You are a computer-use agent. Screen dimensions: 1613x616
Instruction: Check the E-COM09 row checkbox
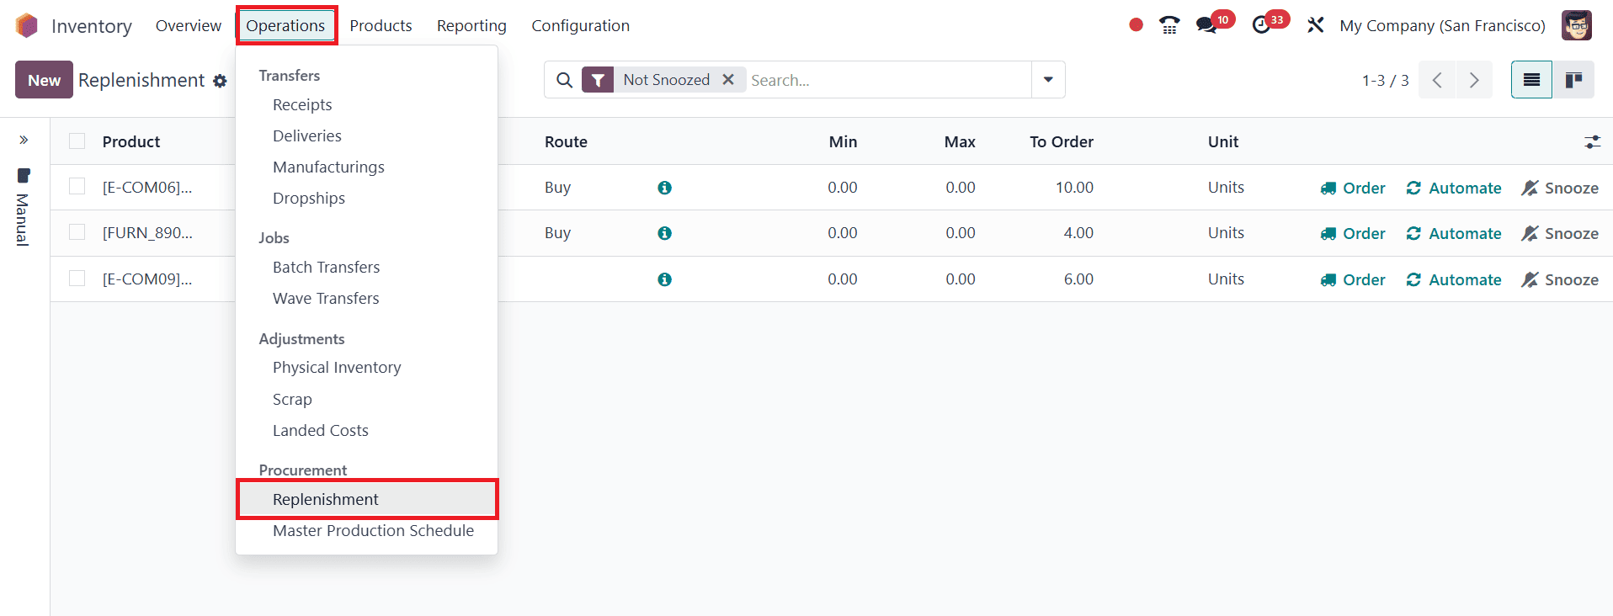(77, 279)
